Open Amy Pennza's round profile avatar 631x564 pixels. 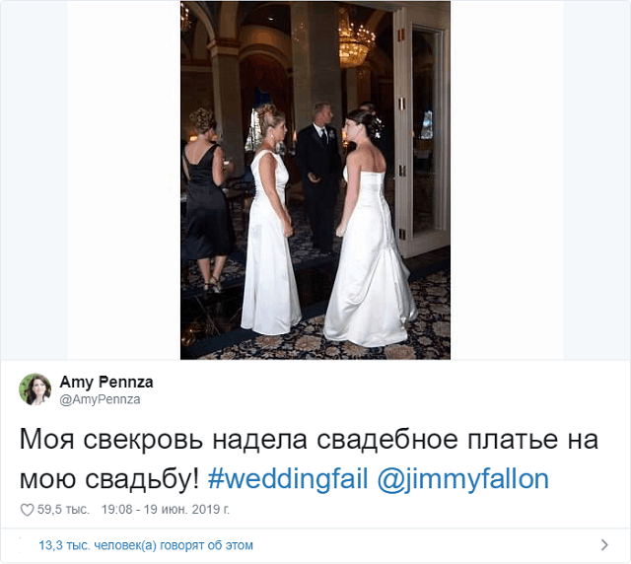35,389
